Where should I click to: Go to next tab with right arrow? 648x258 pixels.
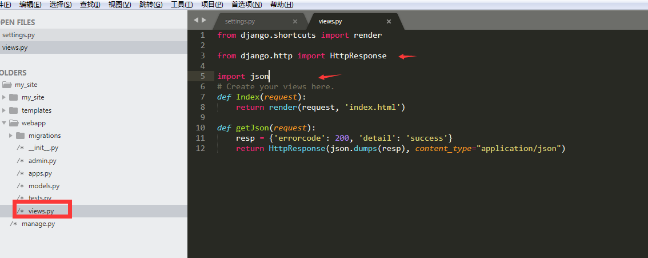(203, 20)
